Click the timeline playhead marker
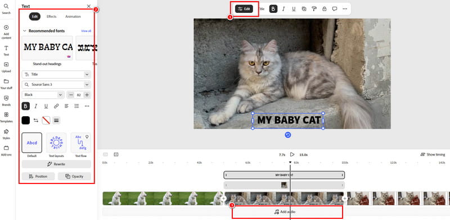Screen dimensions: 450x220 click(290, 162)
